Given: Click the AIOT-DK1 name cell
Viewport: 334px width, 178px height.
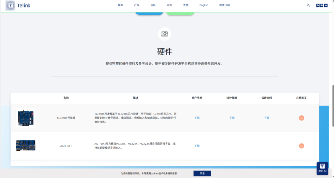Looking at the screenshot, I should click(66, 146).
